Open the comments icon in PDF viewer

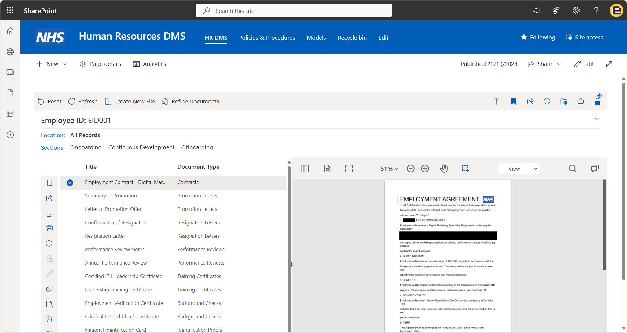tap(595, 168)
